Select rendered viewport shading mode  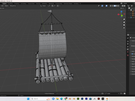118,6
